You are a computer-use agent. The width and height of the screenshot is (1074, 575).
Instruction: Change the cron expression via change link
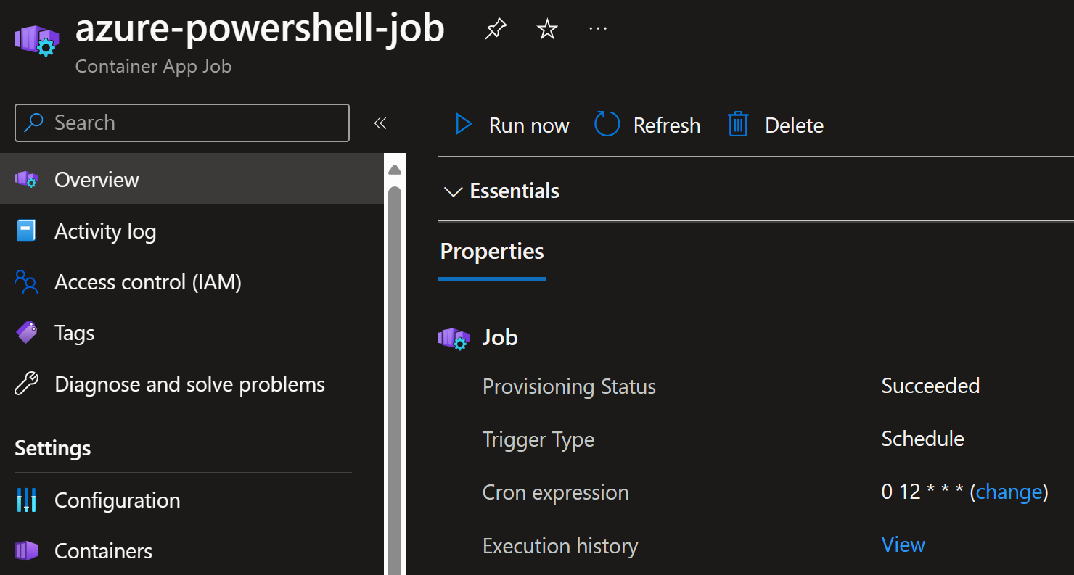pos(1009,492)
